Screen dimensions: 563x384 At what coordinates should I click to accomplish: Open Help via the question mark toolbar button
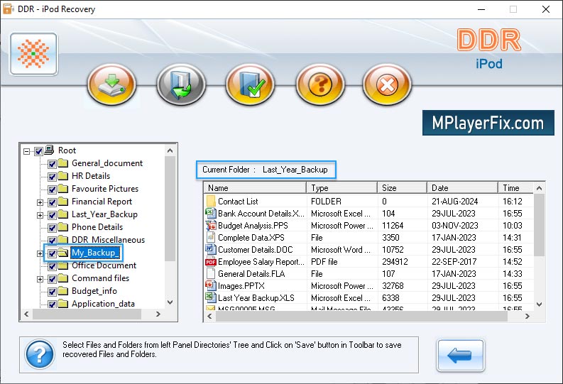pos(320,84)
